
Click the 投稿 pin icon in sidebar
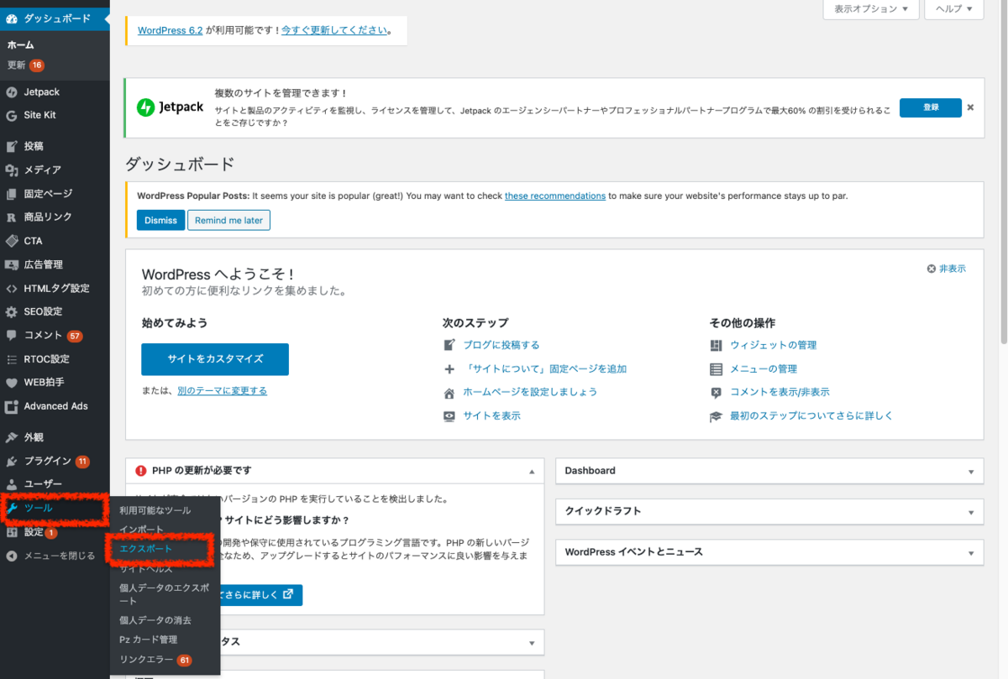coord(12,146)
